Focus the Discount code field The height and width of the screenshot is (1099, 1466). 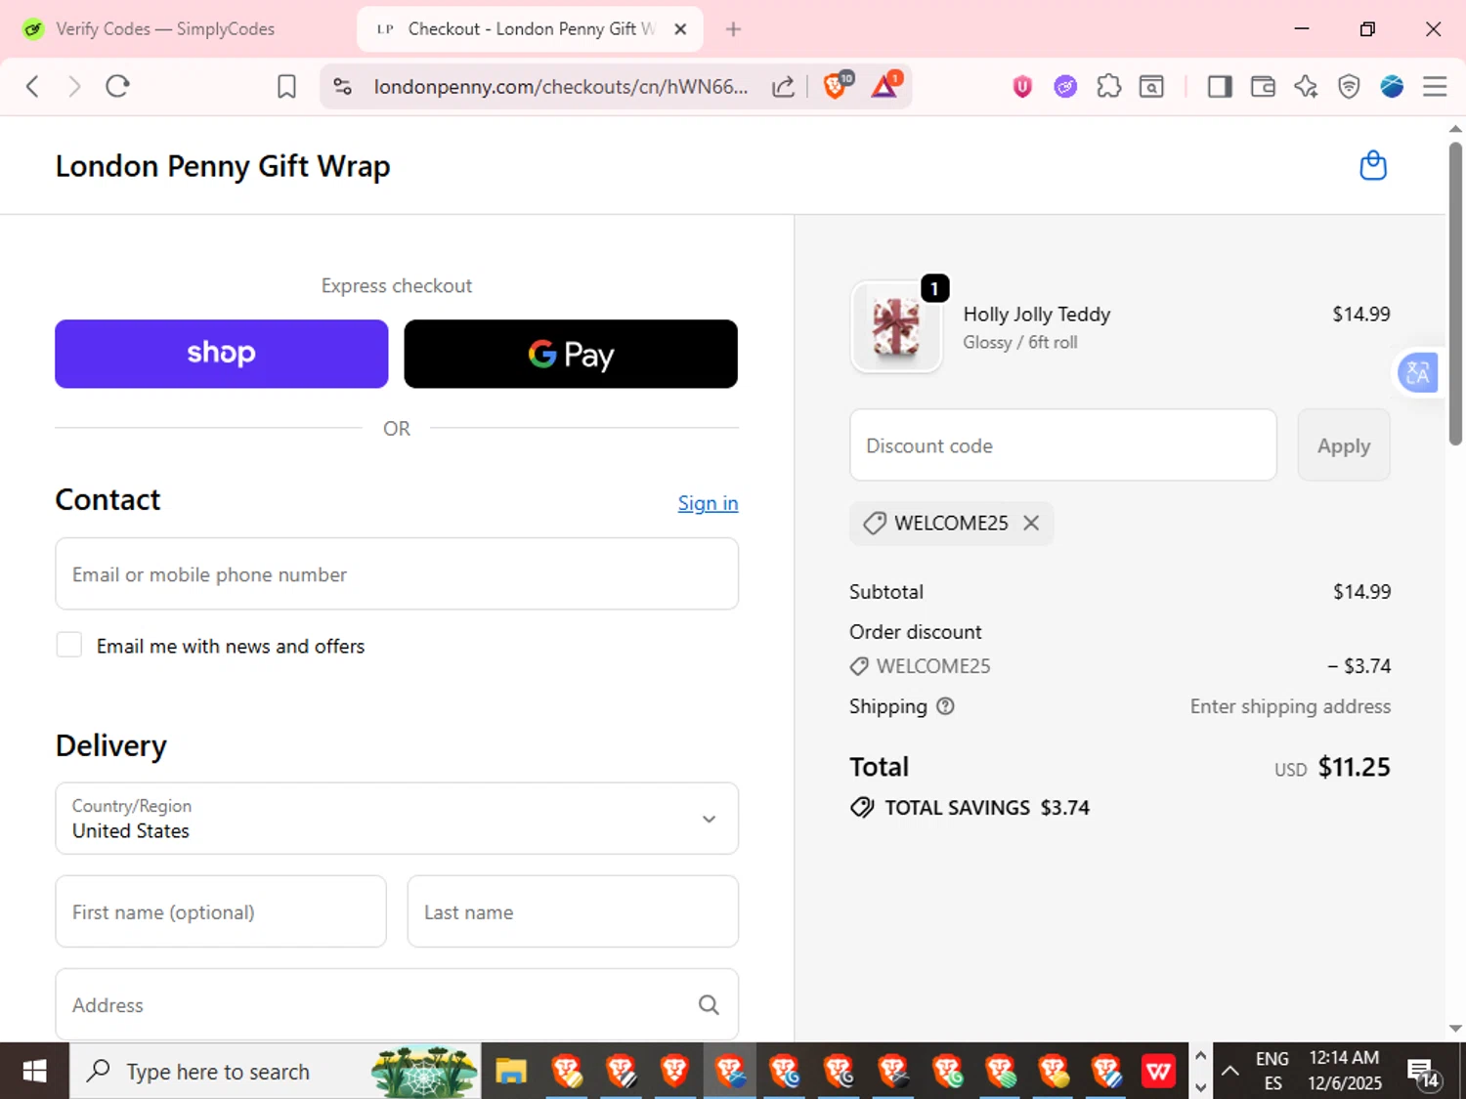tap(1063, 445)
